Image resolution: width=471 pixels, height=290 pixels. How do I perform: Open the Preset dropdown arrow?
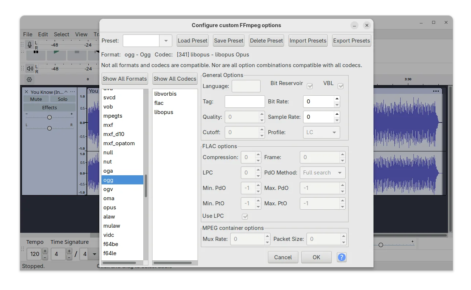pos(166,41)
